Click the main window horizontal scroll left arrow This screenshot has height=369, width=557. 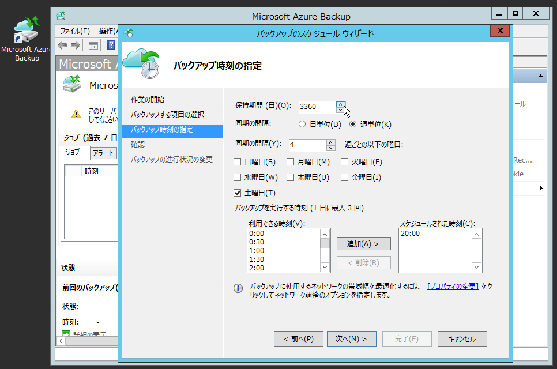pyautogui.click(x=61, y=341)
